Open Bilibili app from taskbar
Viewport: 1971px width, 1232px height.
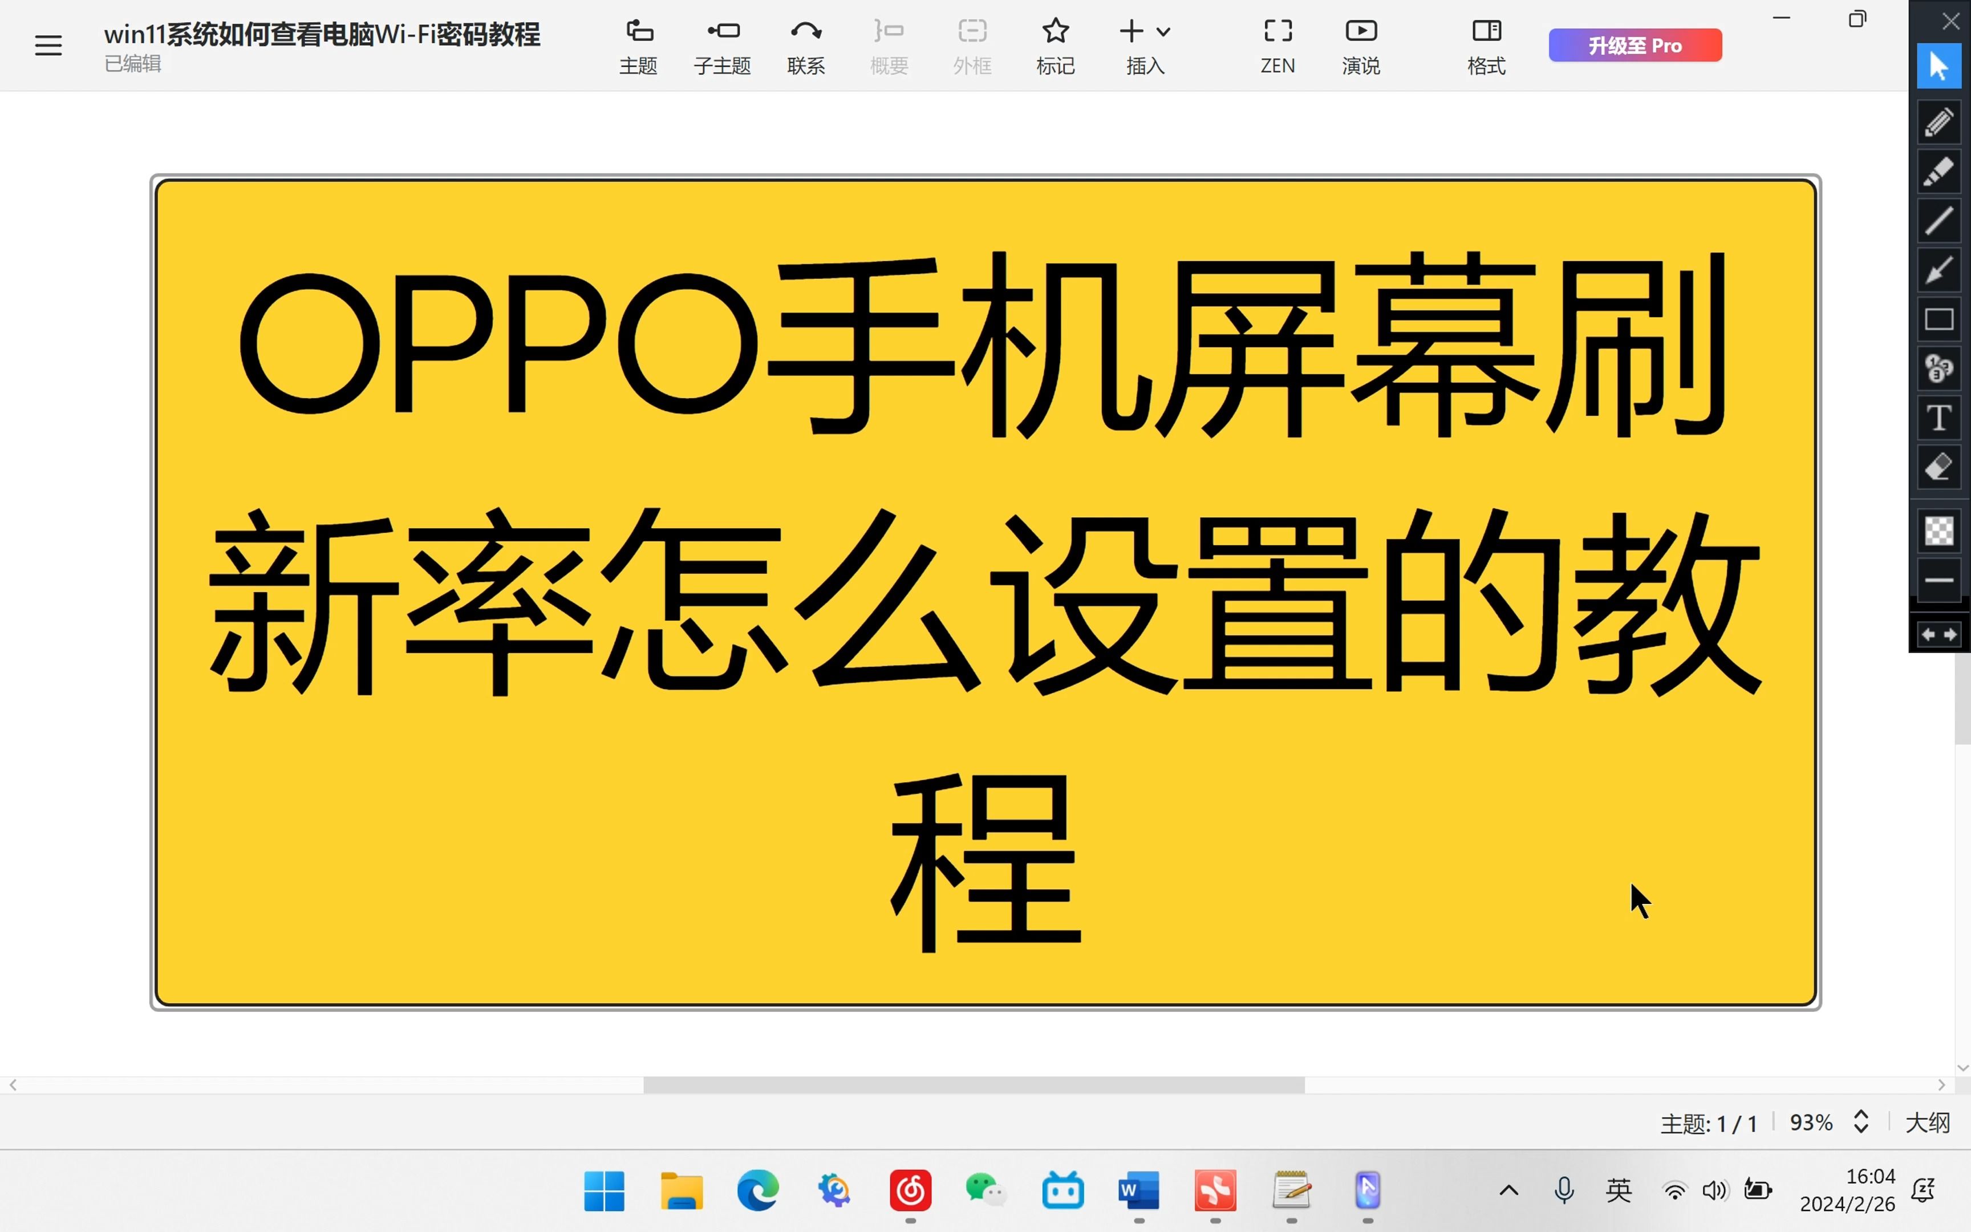pyautogui.click(x=1063, y=1192)
